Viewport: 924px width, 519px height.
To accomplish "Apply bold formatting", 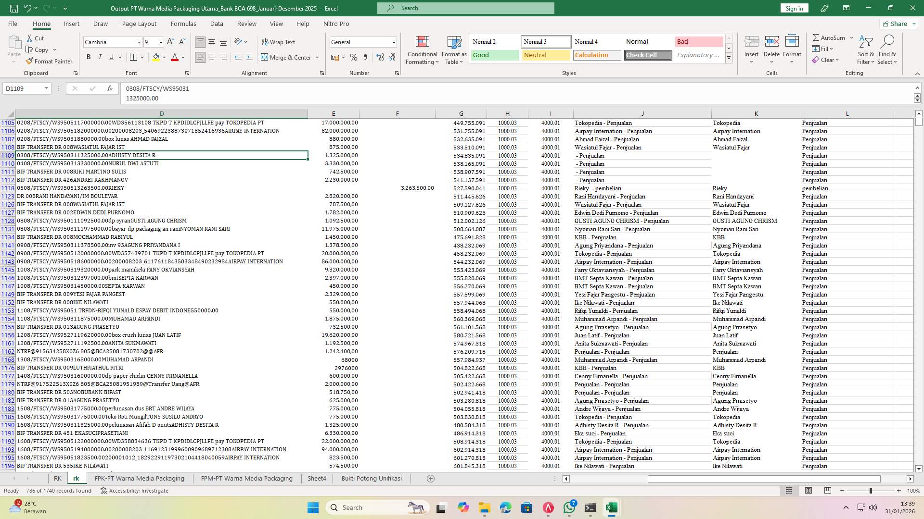I will tap(89, 57).
